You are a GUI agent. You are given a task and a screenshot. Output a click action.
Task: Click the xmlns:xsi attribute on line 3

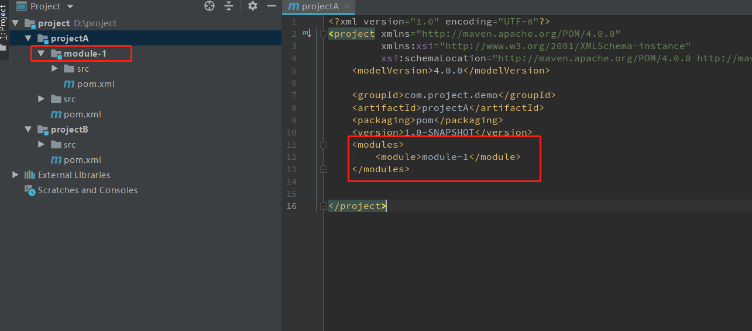click(x=536, y=46)
